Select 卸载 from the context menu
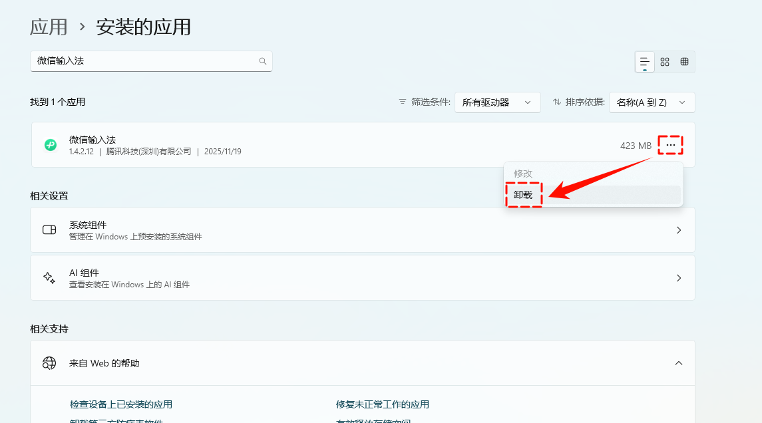762x423 pixels. (524, 195)
